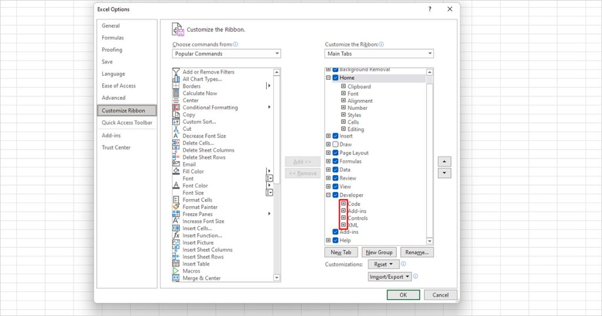602x316 pixels.
Task: Click the Insert Function fx icon
Action: pyautogui.click(x=176, y=235)
